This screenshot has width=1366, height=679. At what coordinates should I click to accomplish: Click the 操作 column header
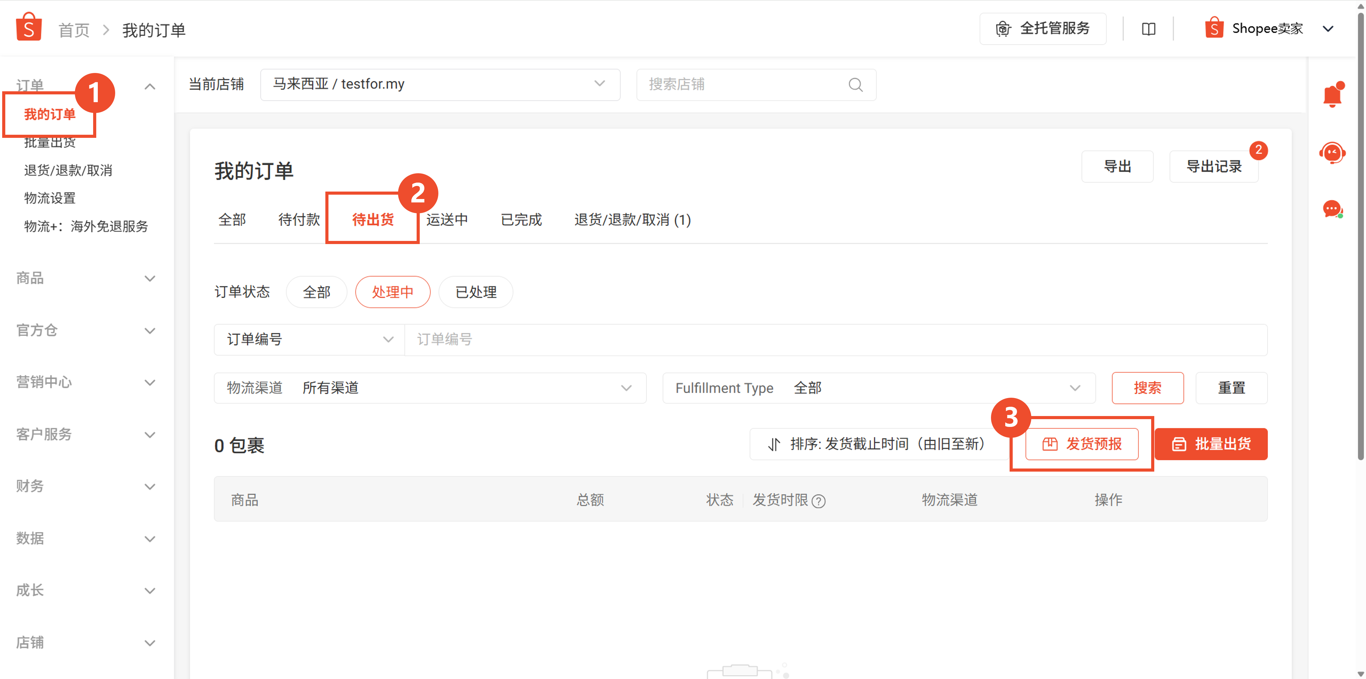[1108, 500]
